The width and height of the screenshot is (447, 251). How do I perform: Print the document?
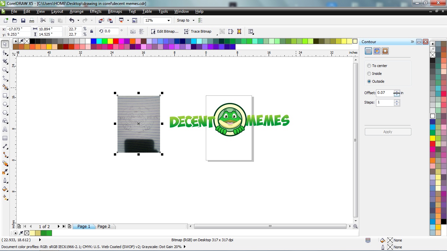[x=32, y=20]
